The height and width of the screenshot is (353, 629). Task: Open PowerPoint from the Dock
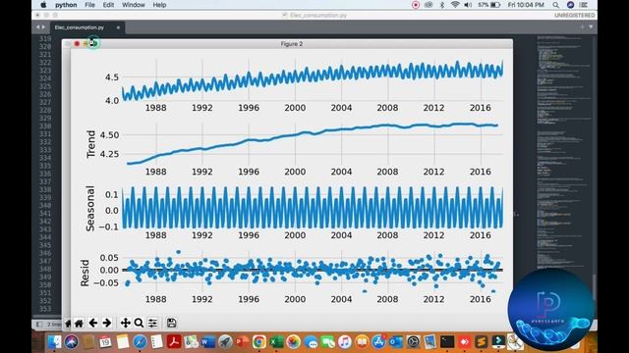tap(242, 342)
